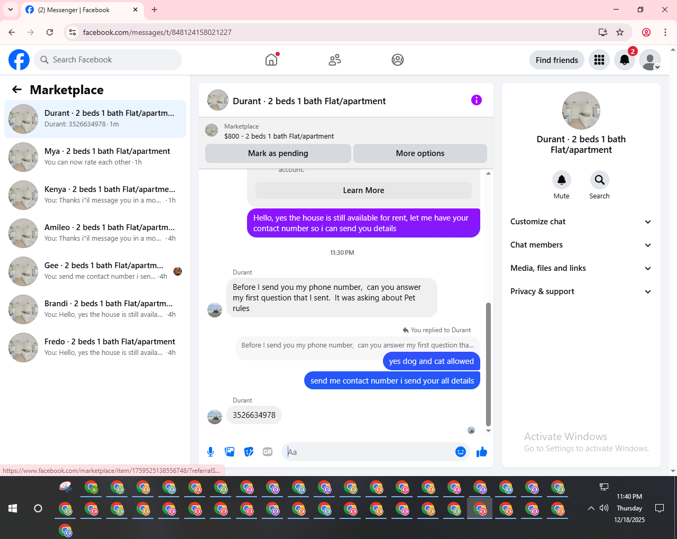Image resolution: width=677 pixels, height=539 pixels.
Task: Bookmark this page with the star icon
Action: coord(620,32)
